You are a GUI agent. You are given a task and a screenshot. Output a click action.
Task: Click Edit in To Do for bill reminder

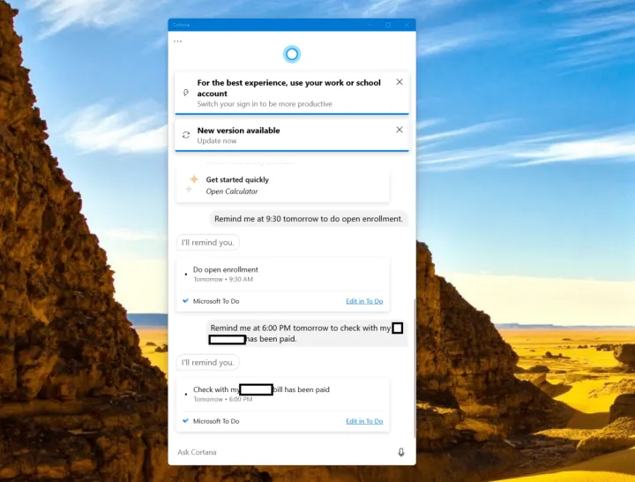pyautogui.click(x=364, y=421)
